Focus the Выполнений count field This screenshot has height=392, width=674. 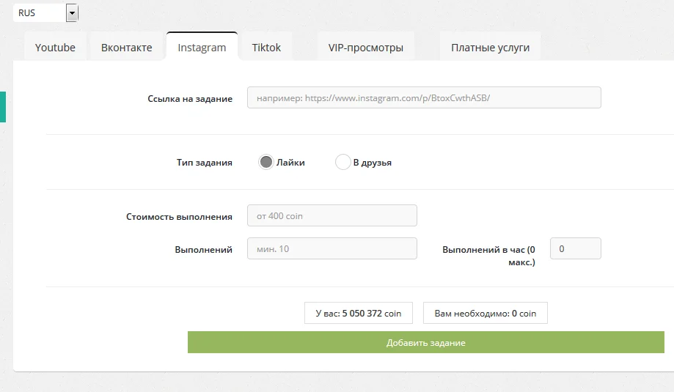pyautogui.click(x=331, y=248)
